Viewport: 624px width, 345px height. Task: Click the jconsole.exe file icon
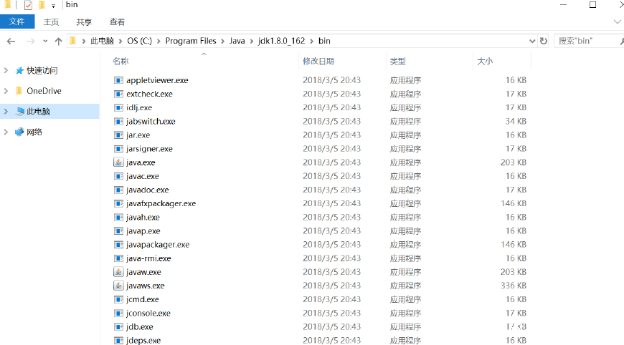(118, 314)
